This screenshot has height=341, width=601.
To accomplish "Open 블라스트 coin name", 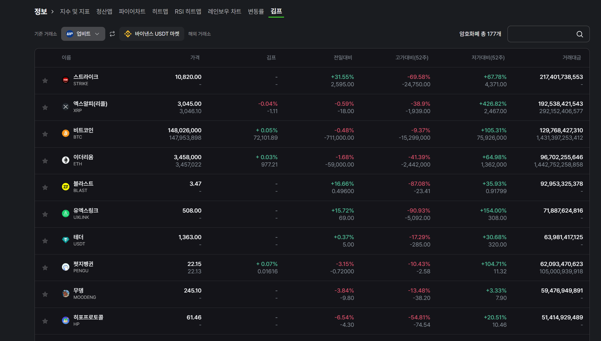I will tap(83, 184).
